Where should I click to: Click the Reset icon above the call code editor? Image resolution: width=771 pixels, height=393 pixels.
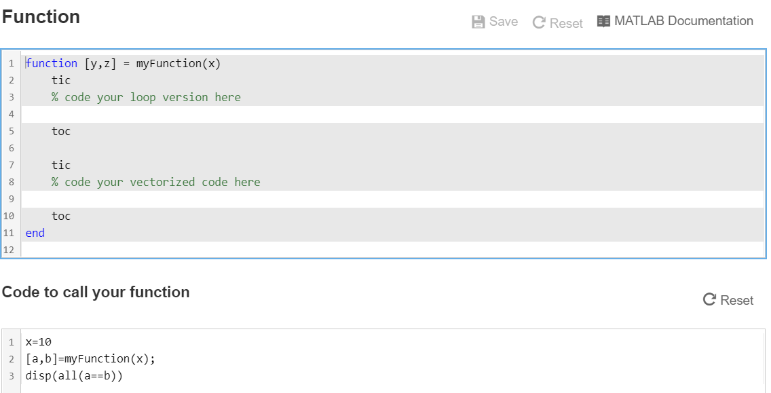click(x=709, y=299)
